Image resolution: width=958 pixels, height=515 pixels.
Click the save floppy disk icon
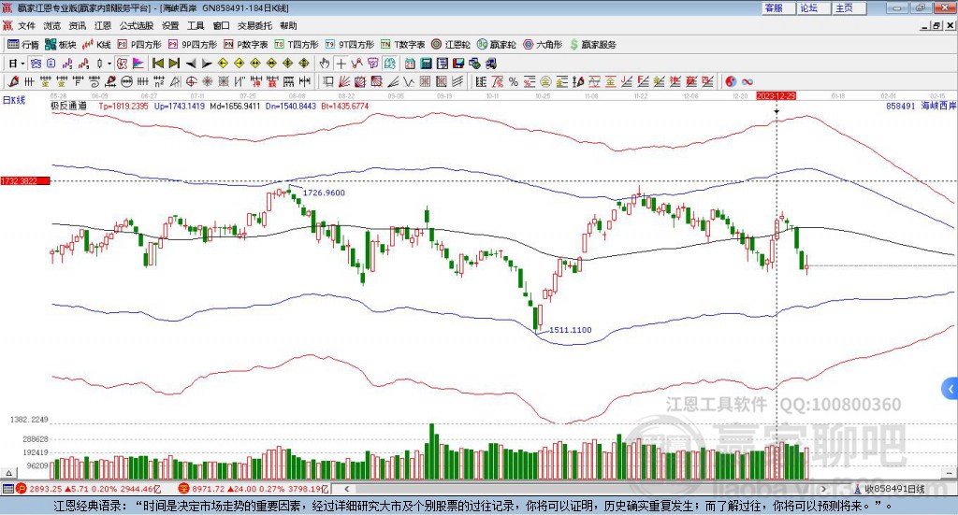pyautogui.click(x=458, y=64)
